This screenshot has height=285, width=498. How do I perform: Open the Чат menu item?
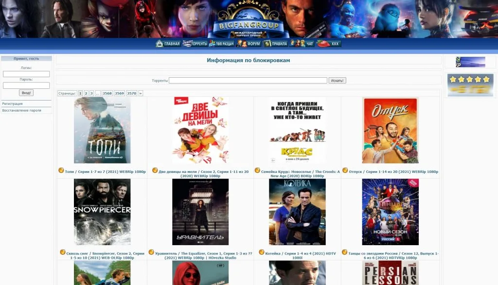[302, 44]
